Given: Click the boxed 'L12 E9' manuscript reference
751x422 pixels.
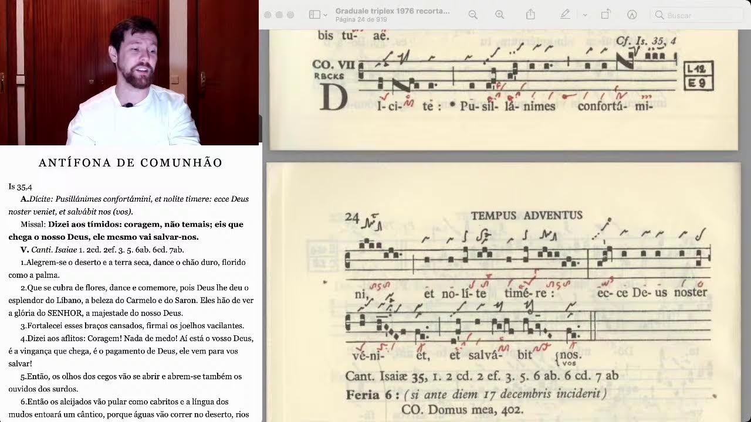Looking at the screenshot, I should 699,76.
